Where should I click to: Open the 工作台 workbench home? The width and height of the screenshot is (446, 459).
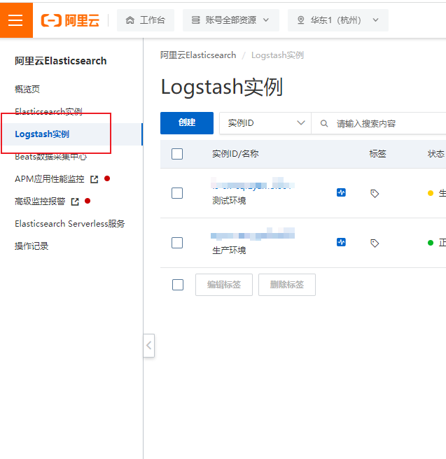(x=146, y=20)
